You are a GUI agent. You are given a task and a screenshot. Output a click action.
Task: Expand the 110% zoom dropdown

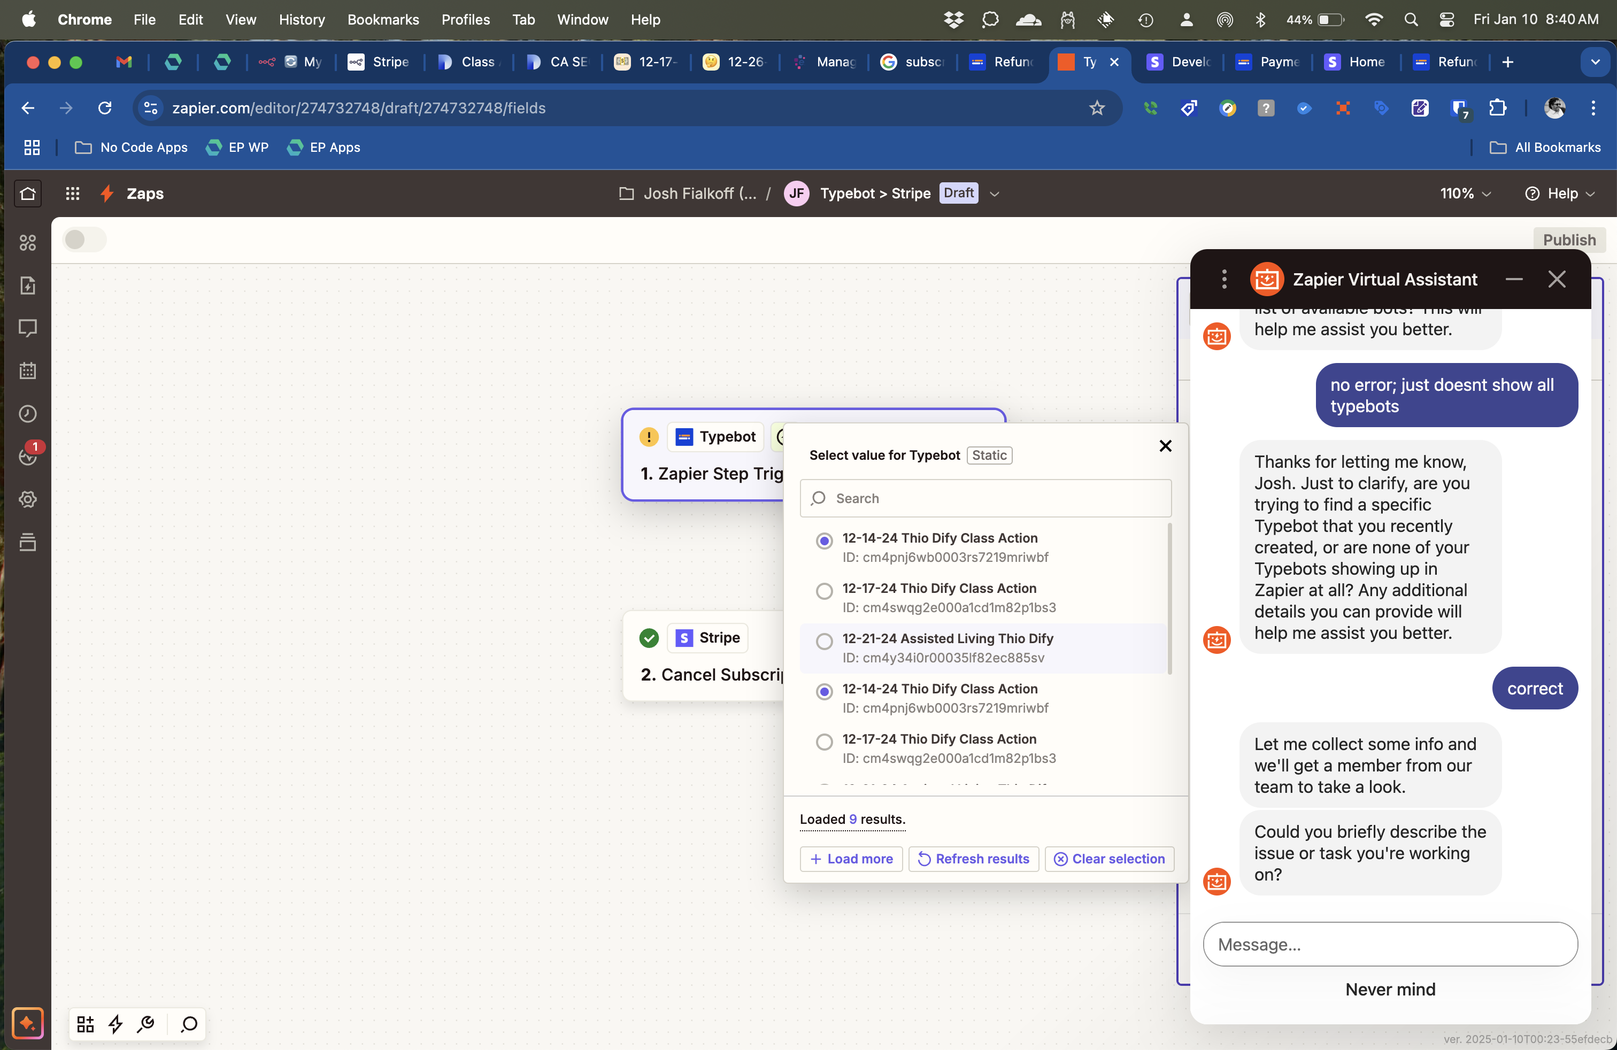(x=1465, y=194)
